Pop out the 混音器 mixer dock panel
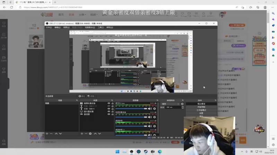 (158, 100)
